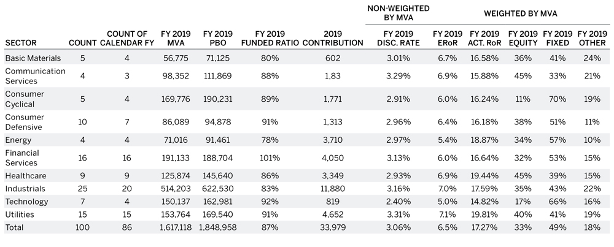The height and width of the screenshot is (247, 614).
Task: Click the FY 2019 EQUITY column header
Action: (x=523, y=38)
